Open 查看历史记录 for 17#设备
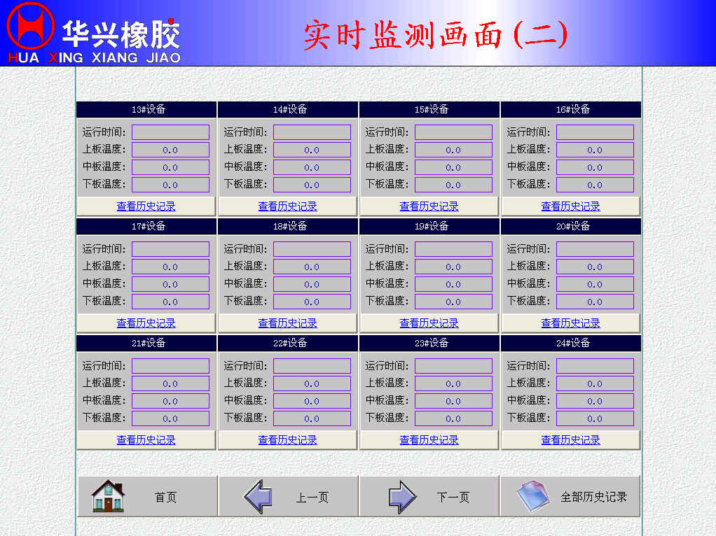The height and width of the screenshot is (536, 716). (x=146, y=323)
